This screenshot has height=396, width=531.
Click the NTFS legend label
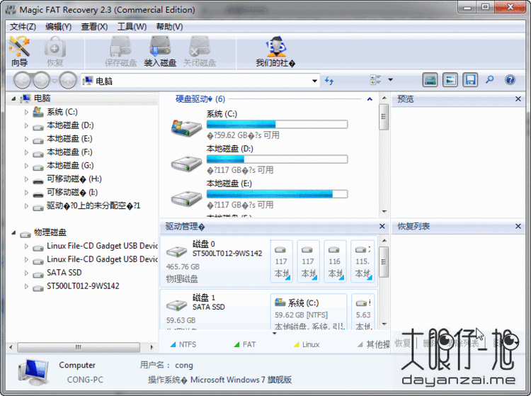point(188,344)
